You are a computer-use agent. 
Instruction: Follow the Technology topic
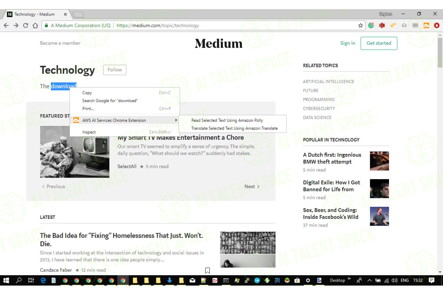[x=115, y=70]
